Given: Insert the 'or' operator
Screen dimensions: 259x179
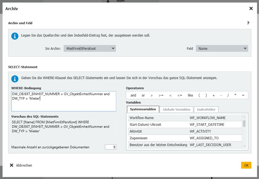Looking at the screenshot, I should 143,95.
